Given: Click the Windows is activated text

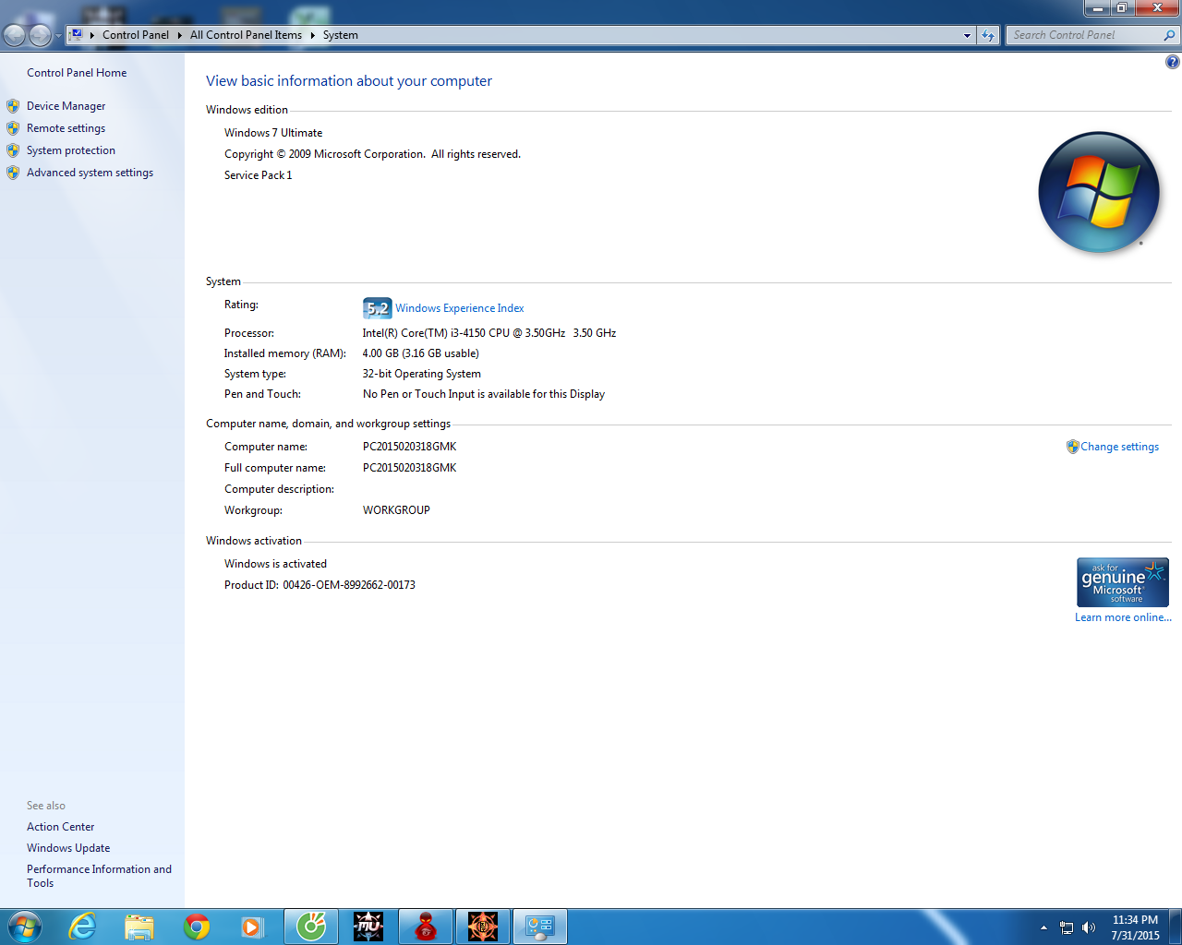Looking at the screenshot, I should (x=275, y=564).
